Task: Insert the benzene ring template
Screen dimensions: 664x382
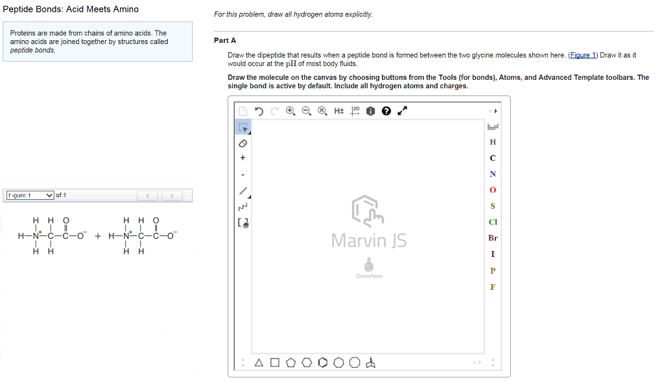Action: 323,363
